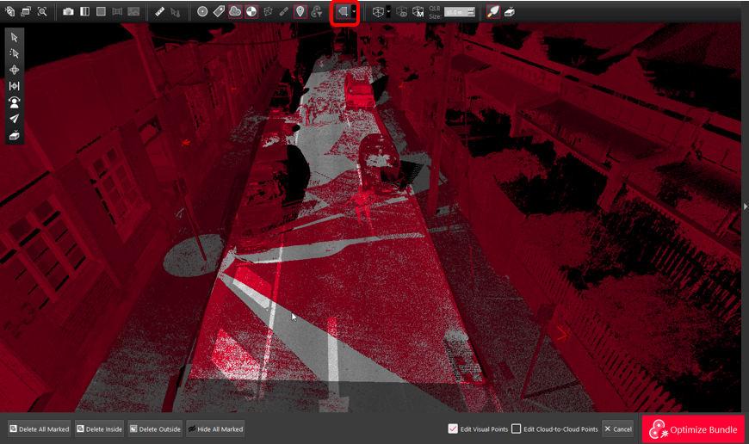
Task: Expand the 3D box view dropdown arrow
Action: click(x=388, y=12)
